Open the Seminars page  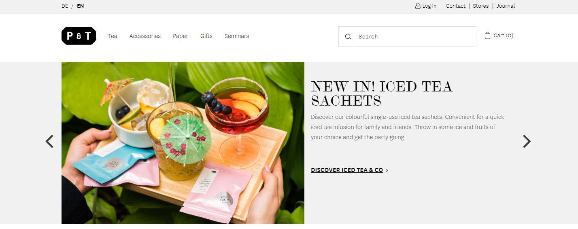point(237,36)
